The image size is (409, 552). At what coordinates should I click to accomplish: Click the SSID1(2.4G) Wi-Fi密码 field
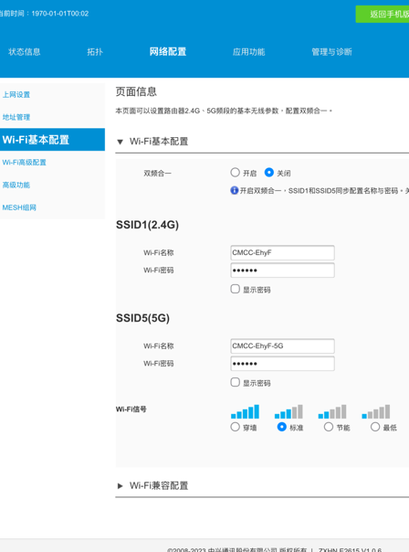pyautogui.click(x=282, y=271)
